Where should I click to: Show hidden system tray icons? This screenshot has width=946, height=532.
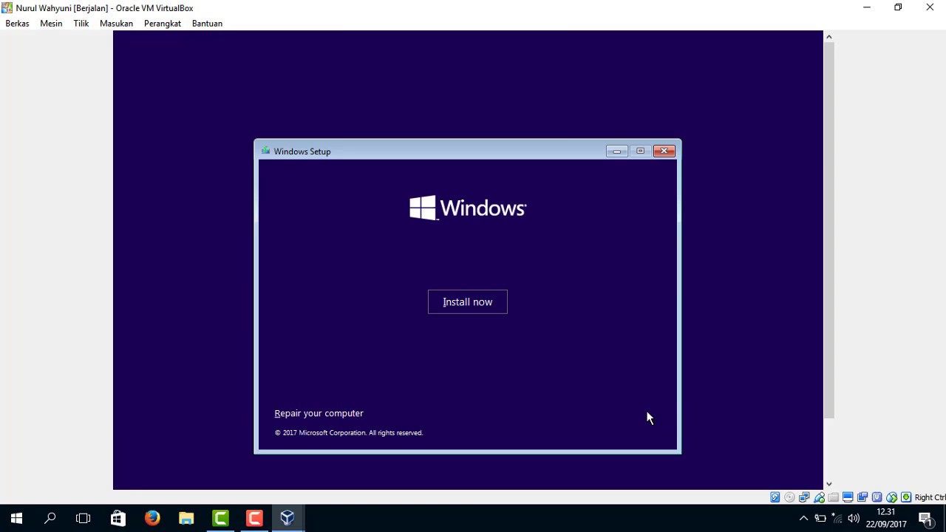coord(804,518)
